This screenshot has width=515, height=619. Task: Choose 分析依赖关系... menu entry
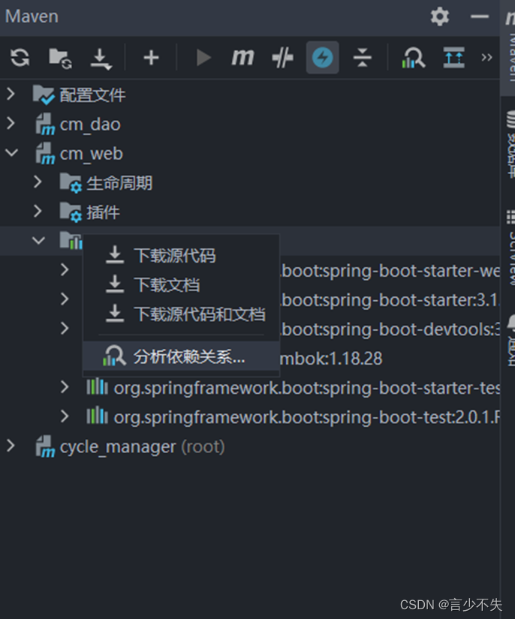click(181, 356)
